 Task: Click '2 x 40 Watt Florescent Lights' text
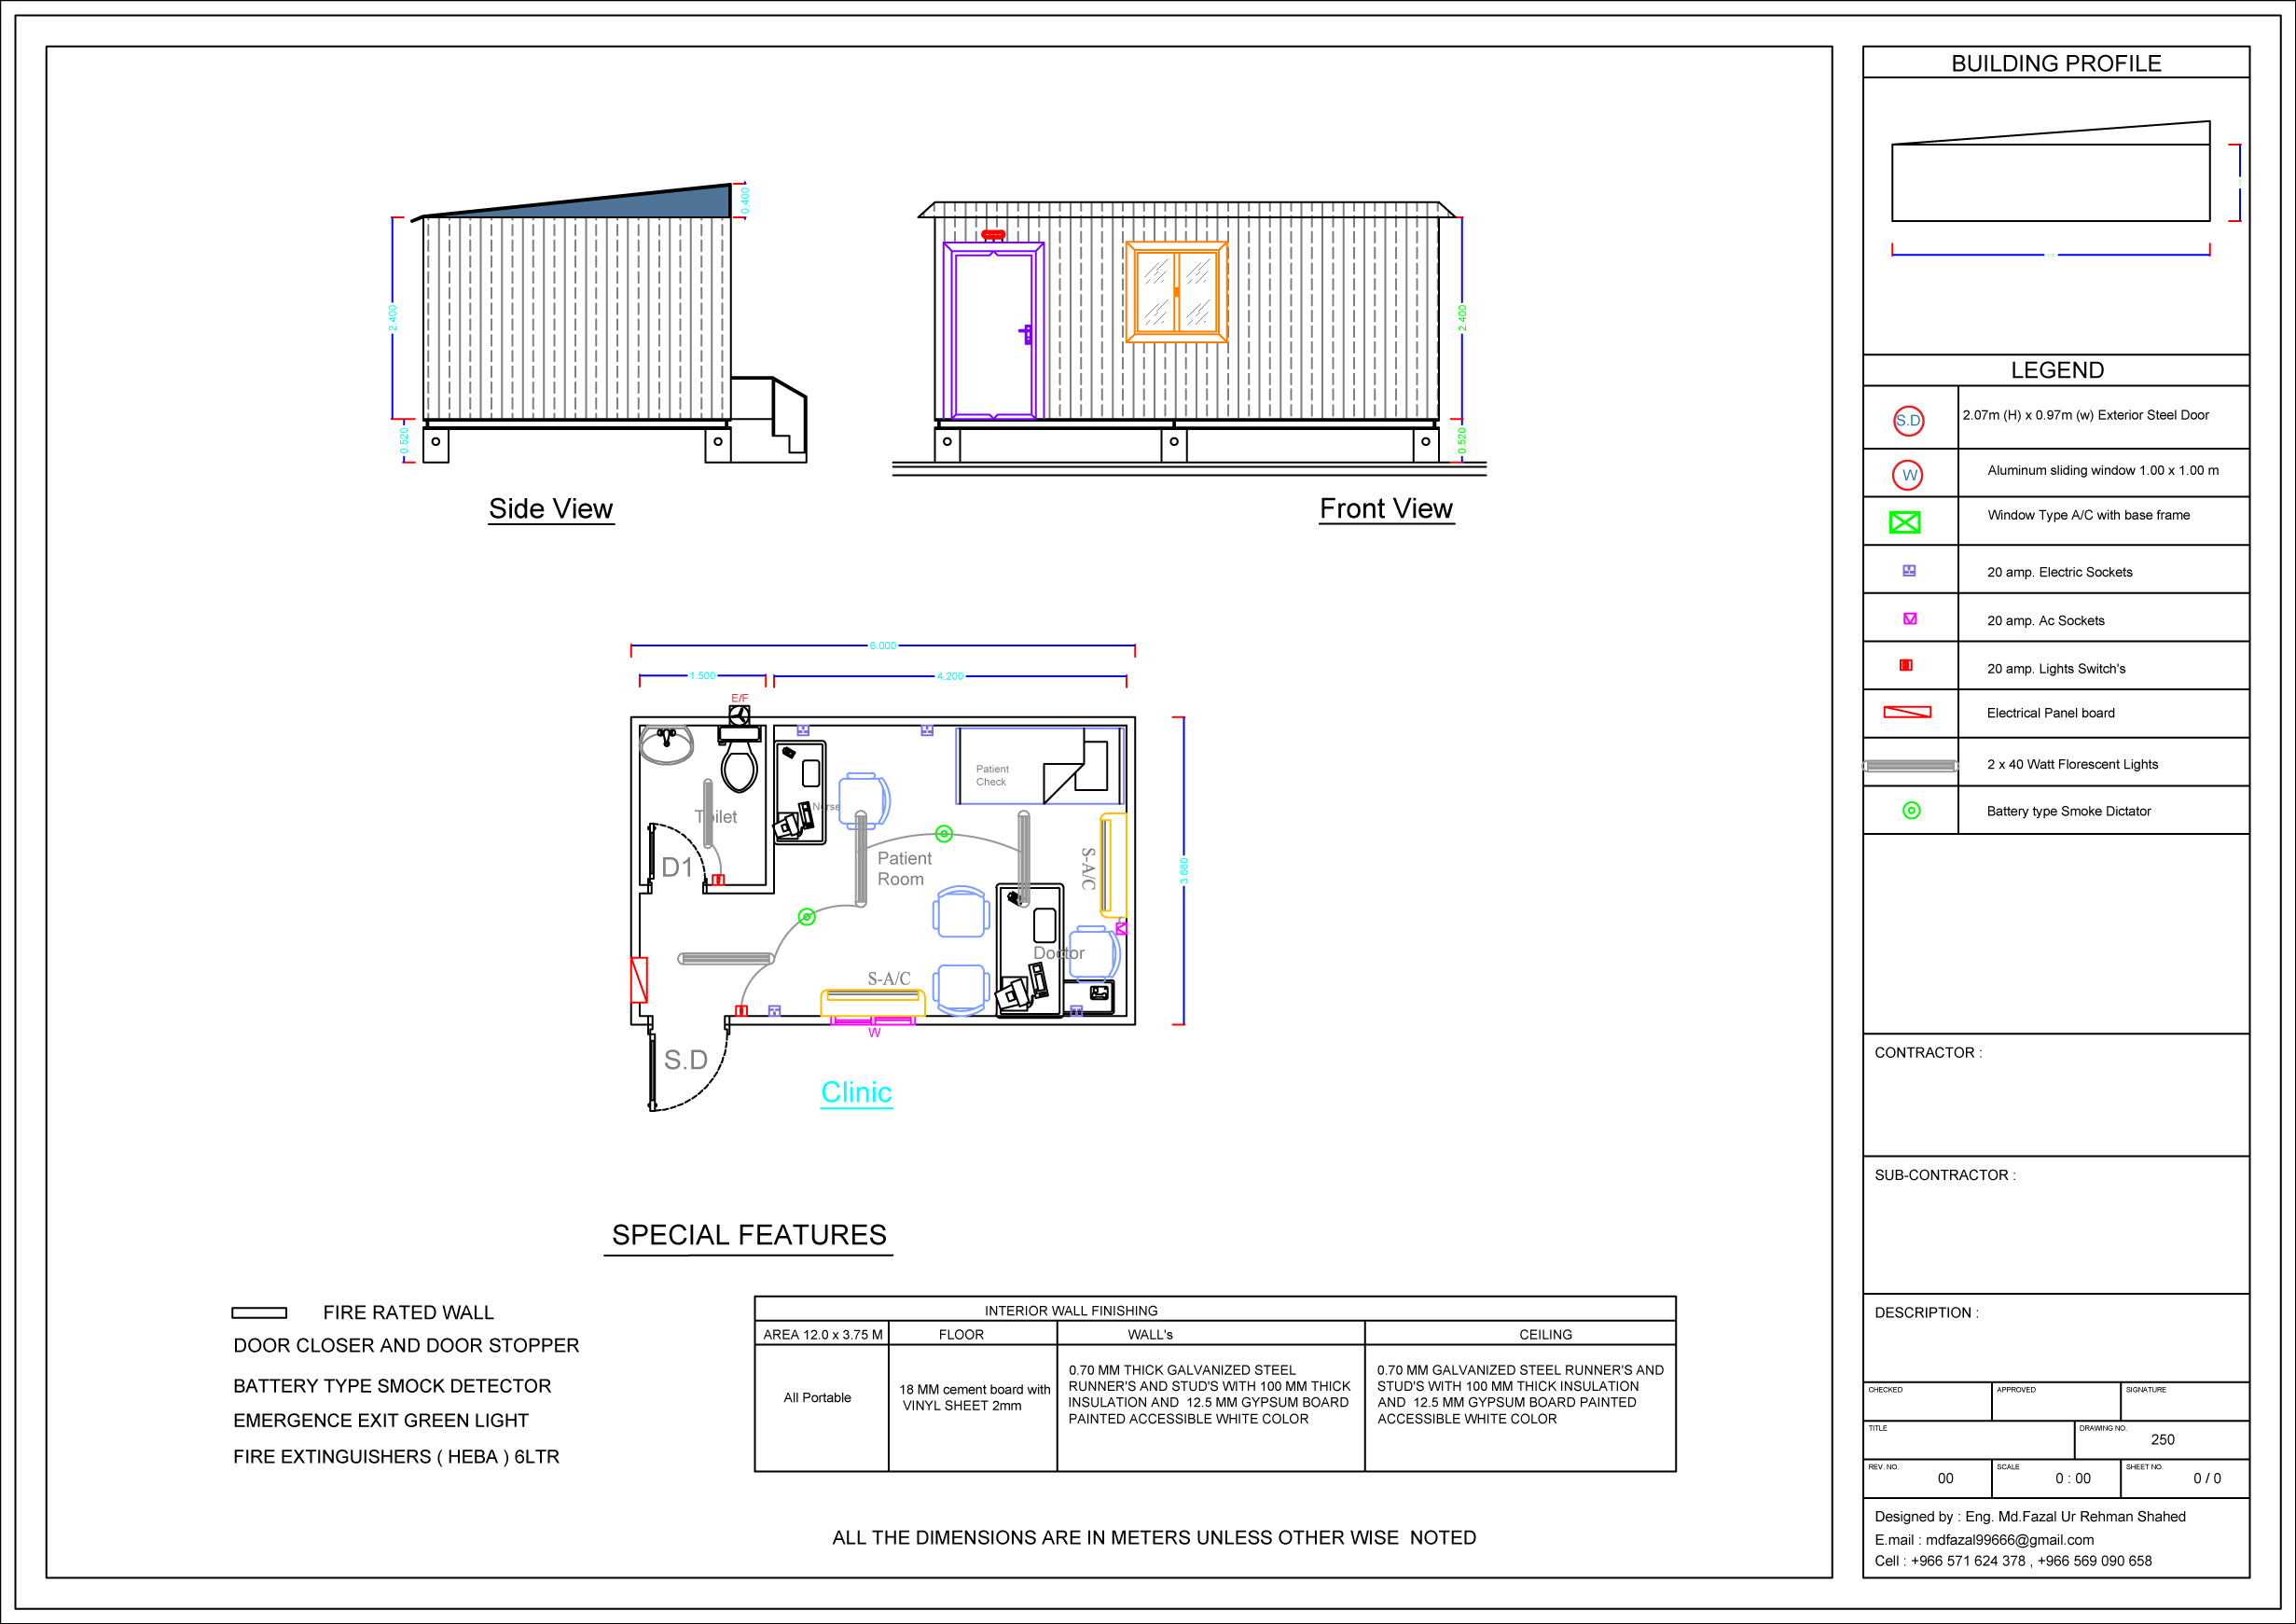tap(2072, 764)
